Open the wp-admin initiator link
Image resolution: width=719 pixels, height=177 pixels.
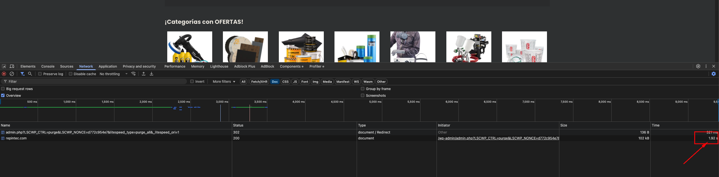click(498, 138)
